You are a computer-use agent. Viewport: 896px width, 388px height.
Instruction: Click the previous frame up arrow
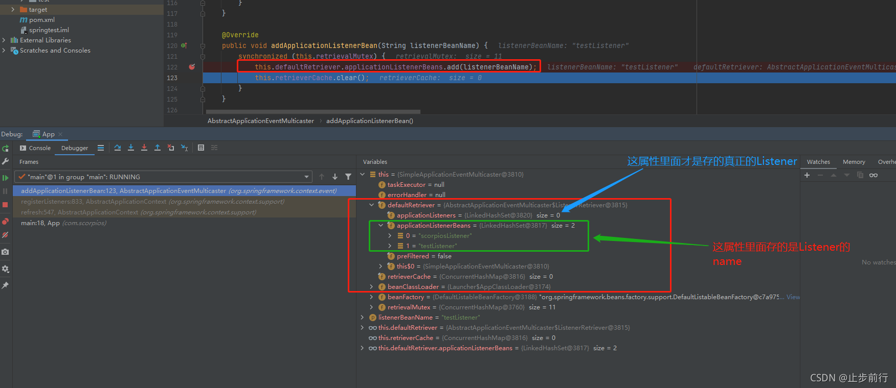(322, 177)
